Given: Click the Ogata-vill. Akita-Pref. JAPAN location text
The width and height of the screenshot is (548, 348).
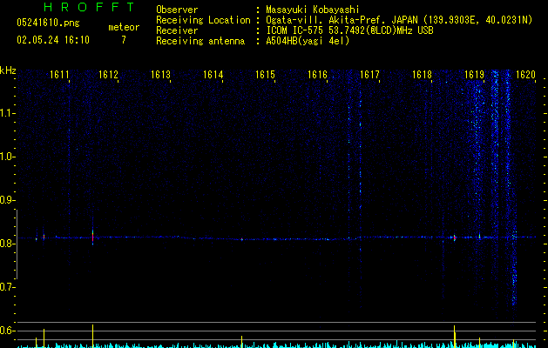Looking at the screenshot, I should pos(342,20).
